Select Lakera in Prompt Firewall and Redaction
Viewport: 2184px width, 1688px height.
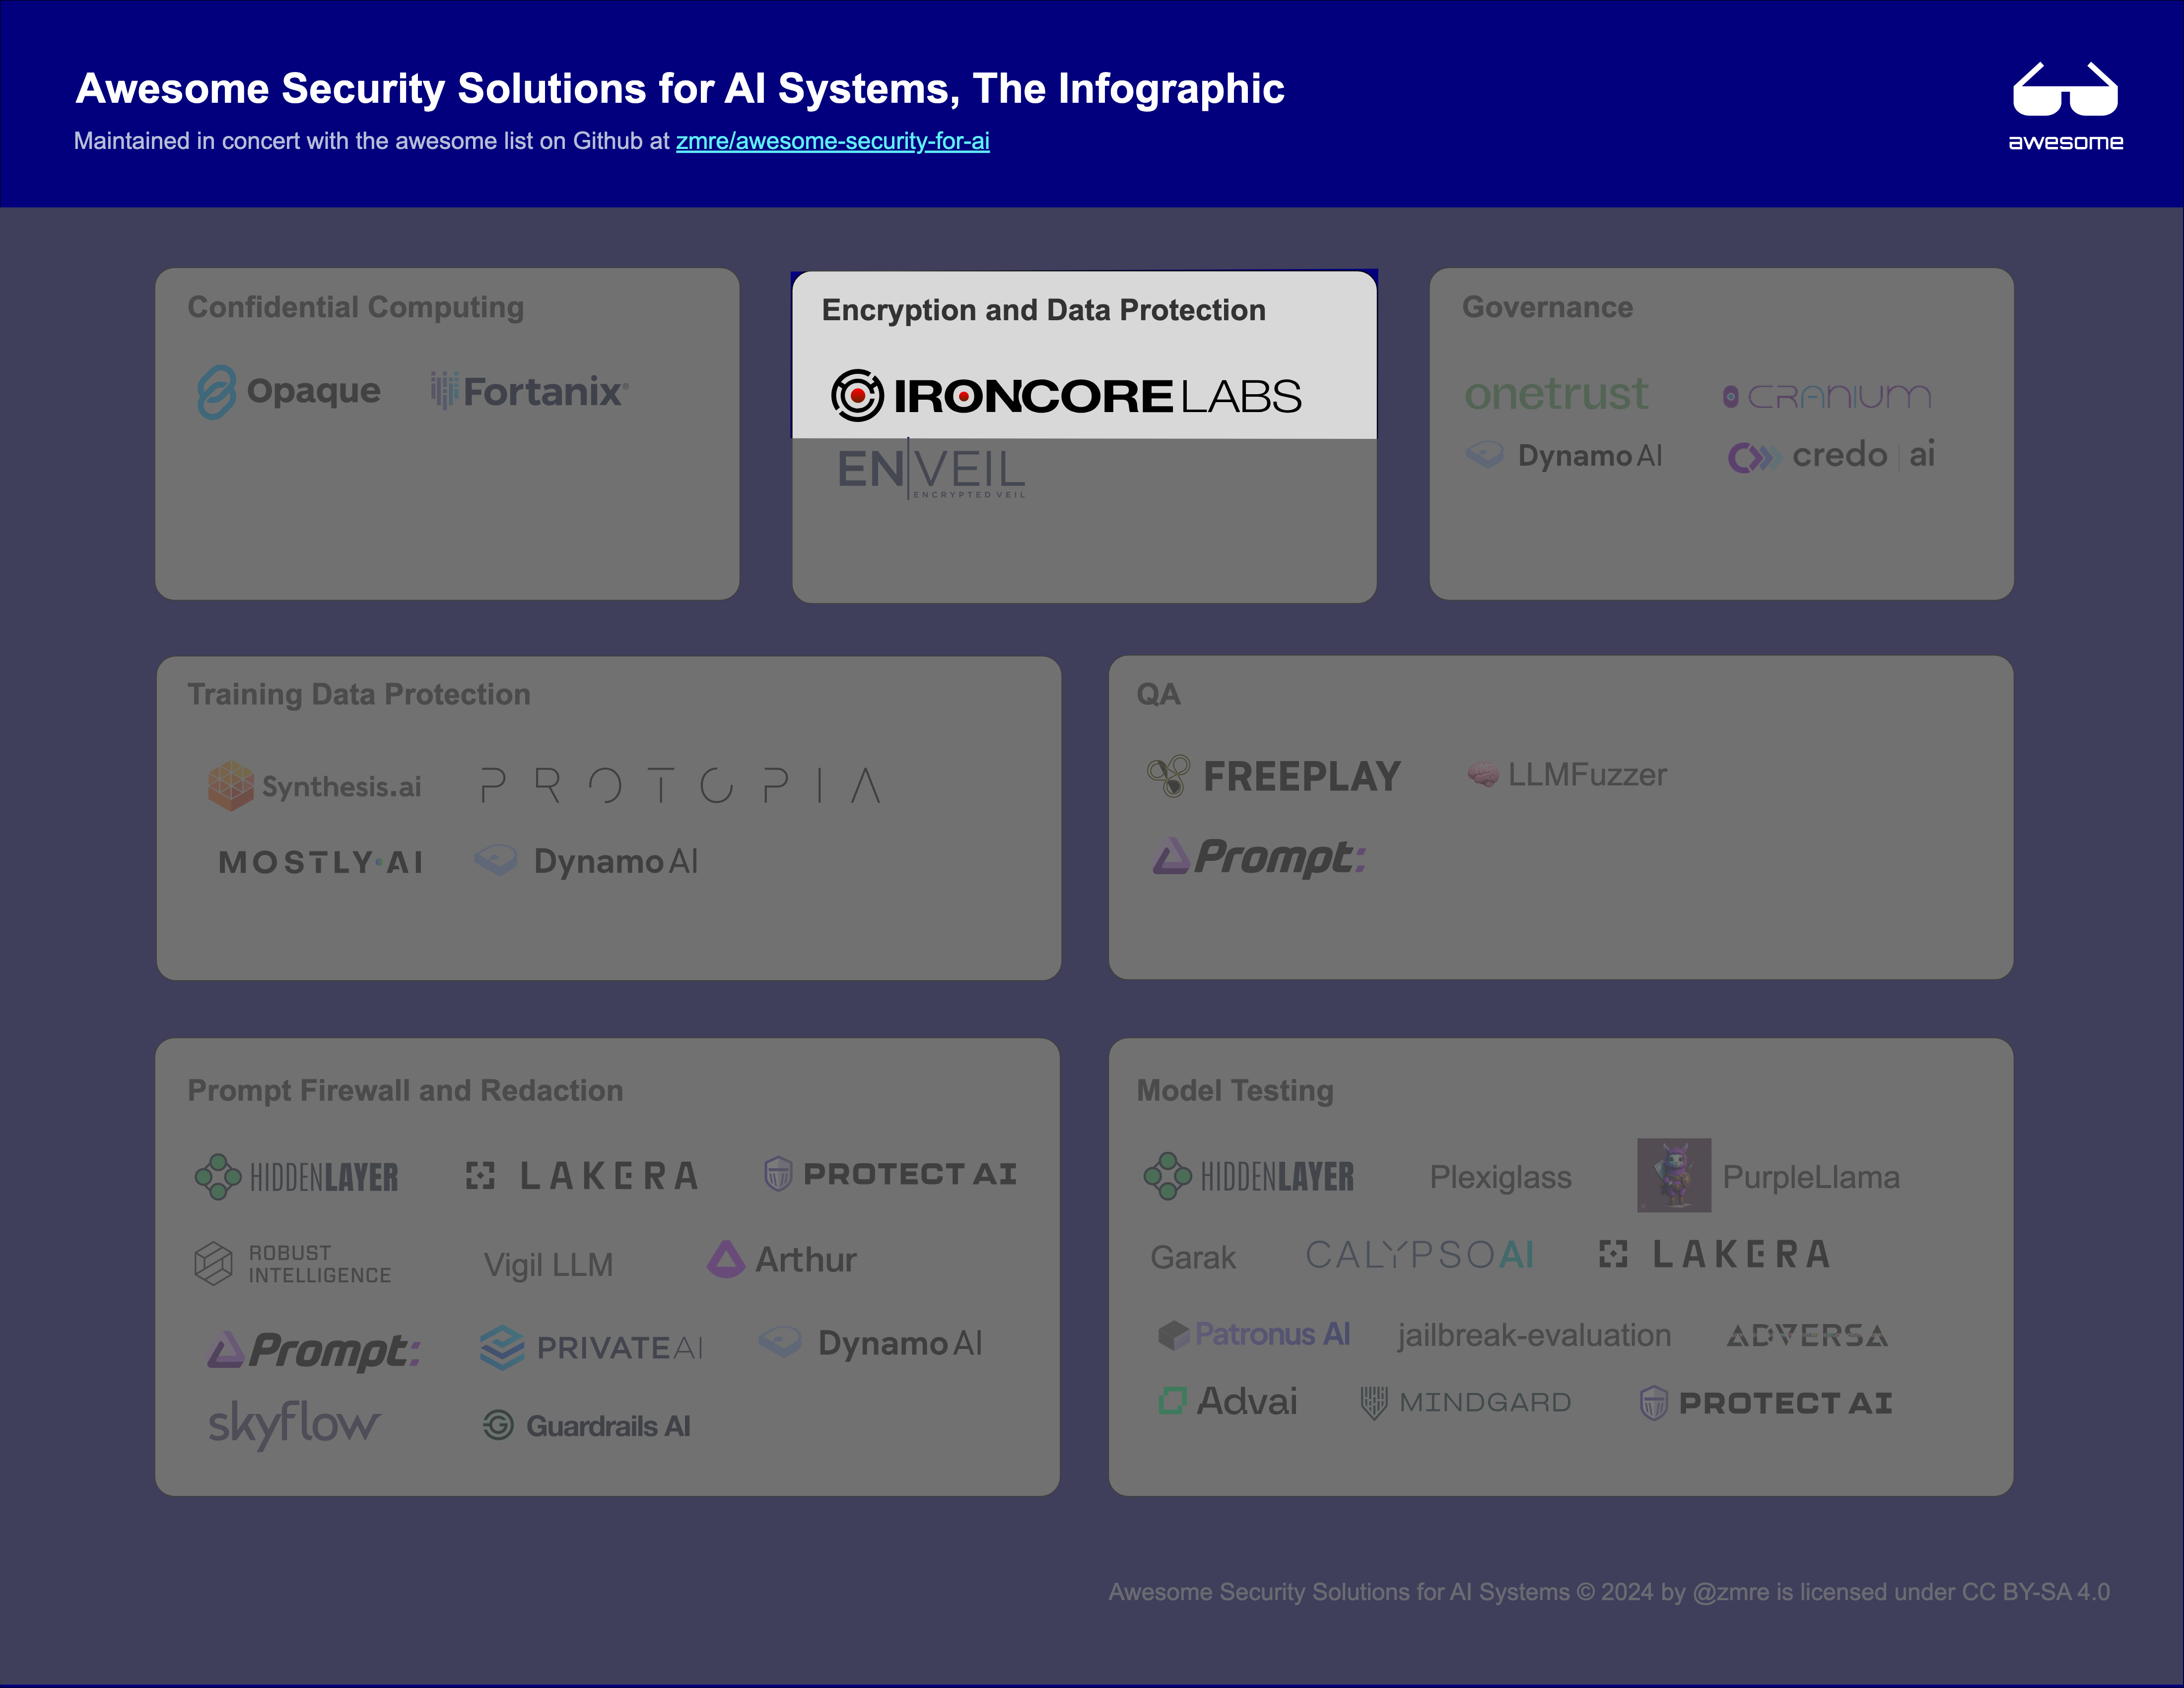581,1175
